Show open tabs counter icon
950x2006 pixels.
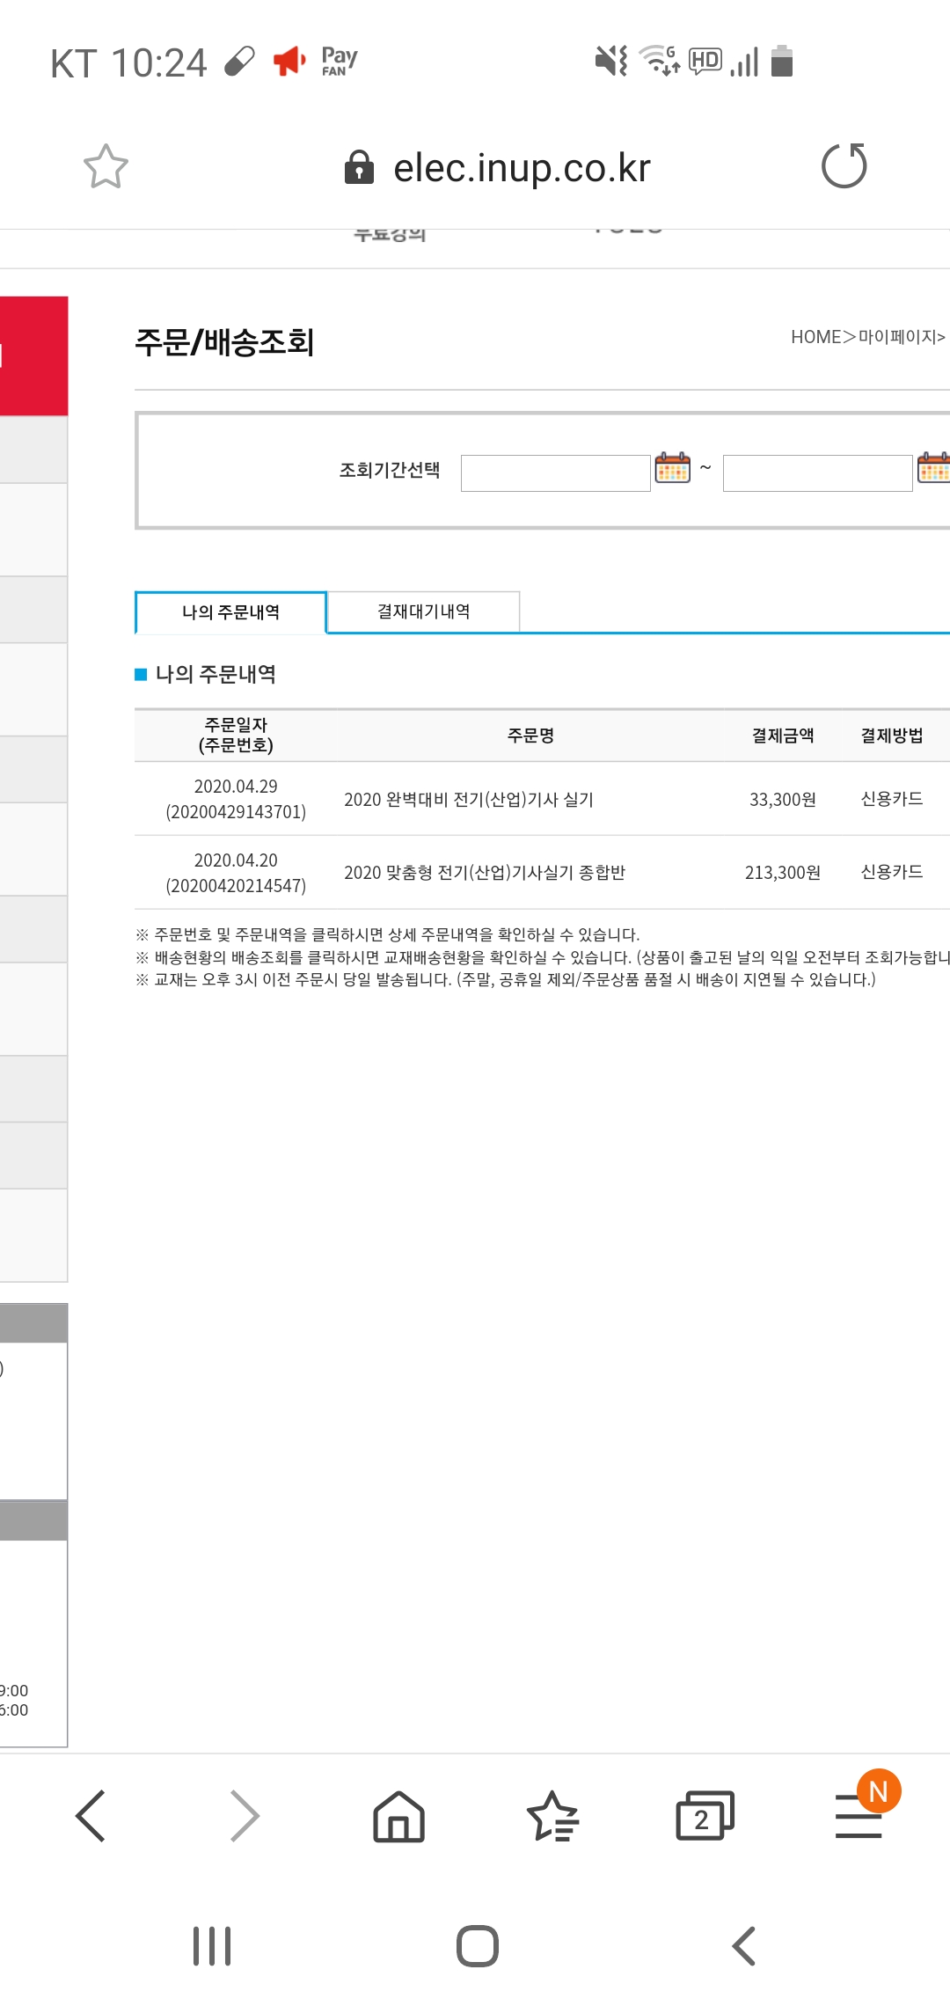coord(705,1816)
